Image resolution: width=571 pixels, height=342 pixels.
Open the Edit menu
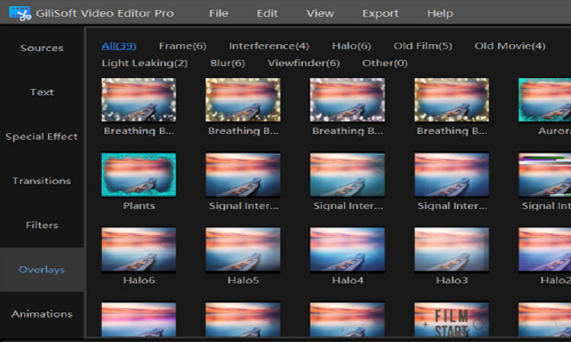267,14
